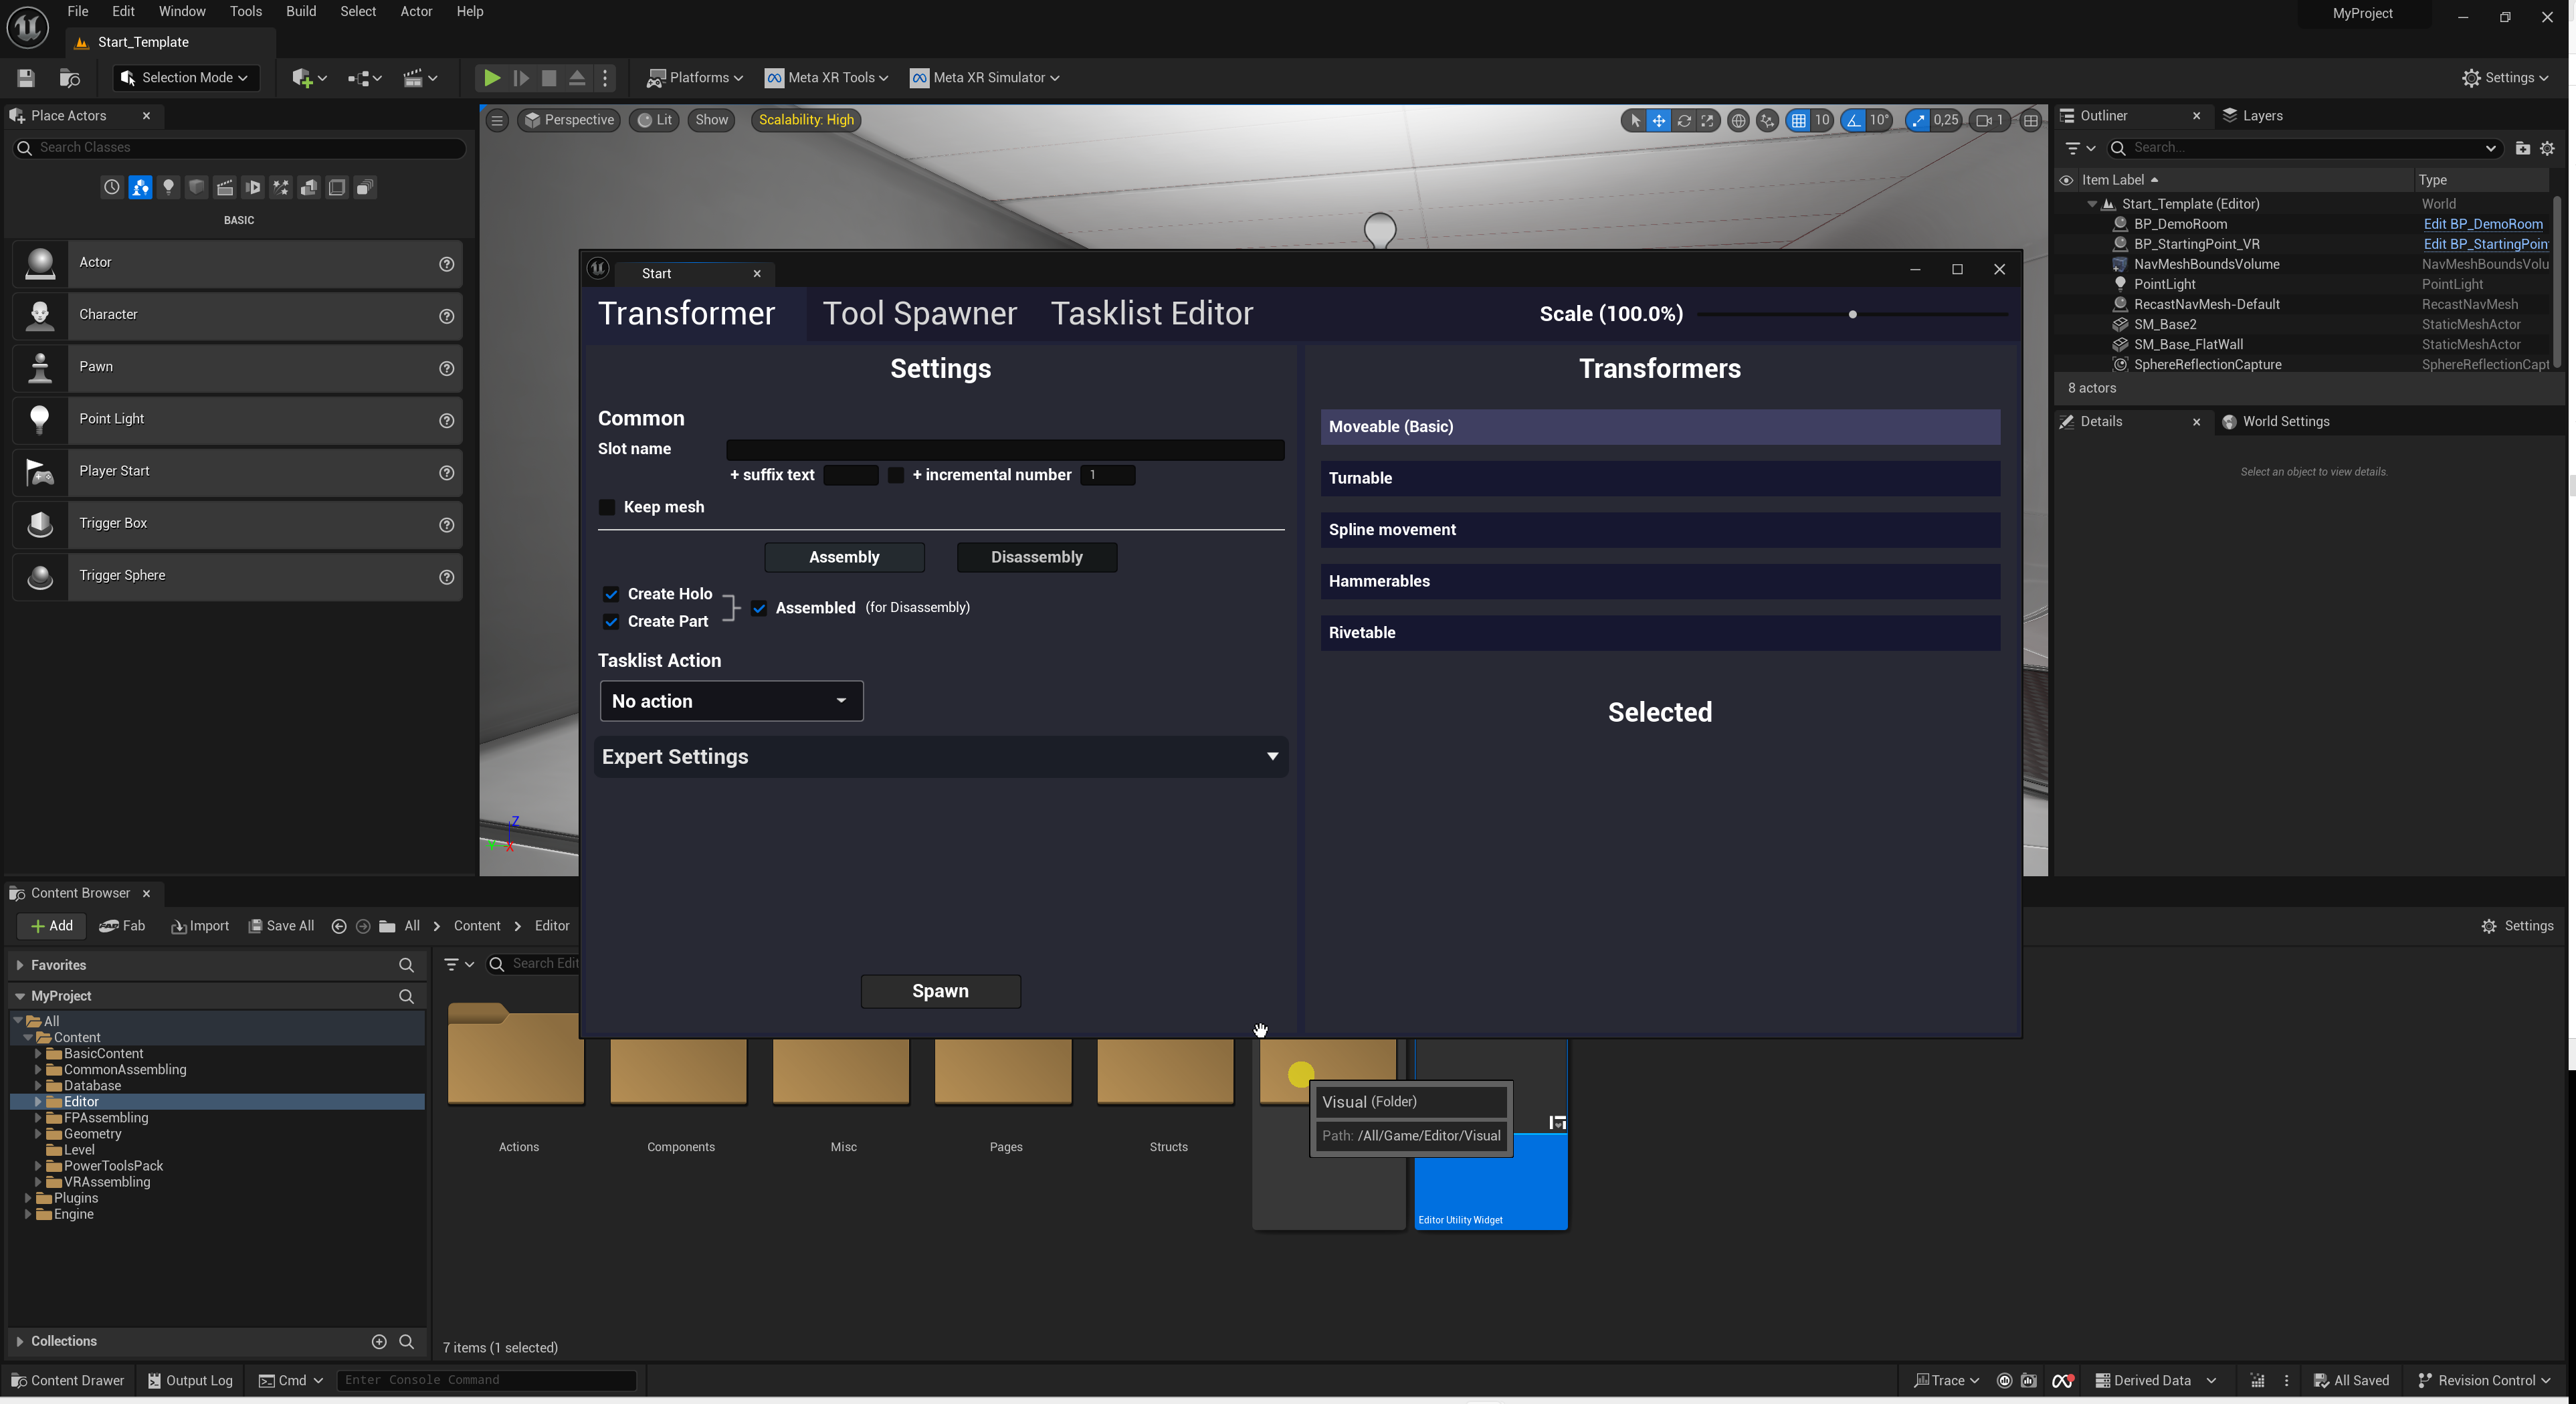The height and width of the screenshot is (1404, 2576).
Task: Click the Lights category icon in Place Actors
Action: point(168,187)
